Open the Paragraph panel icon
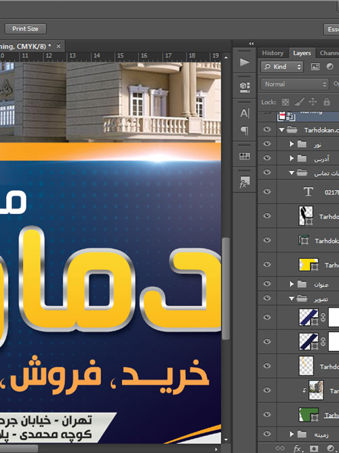Image resolution: width=339 pixels, height=453 pixels. click(244, 131)
